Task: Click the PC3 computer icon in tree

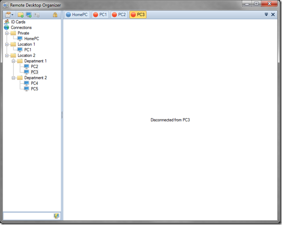Action: [27, 72]
